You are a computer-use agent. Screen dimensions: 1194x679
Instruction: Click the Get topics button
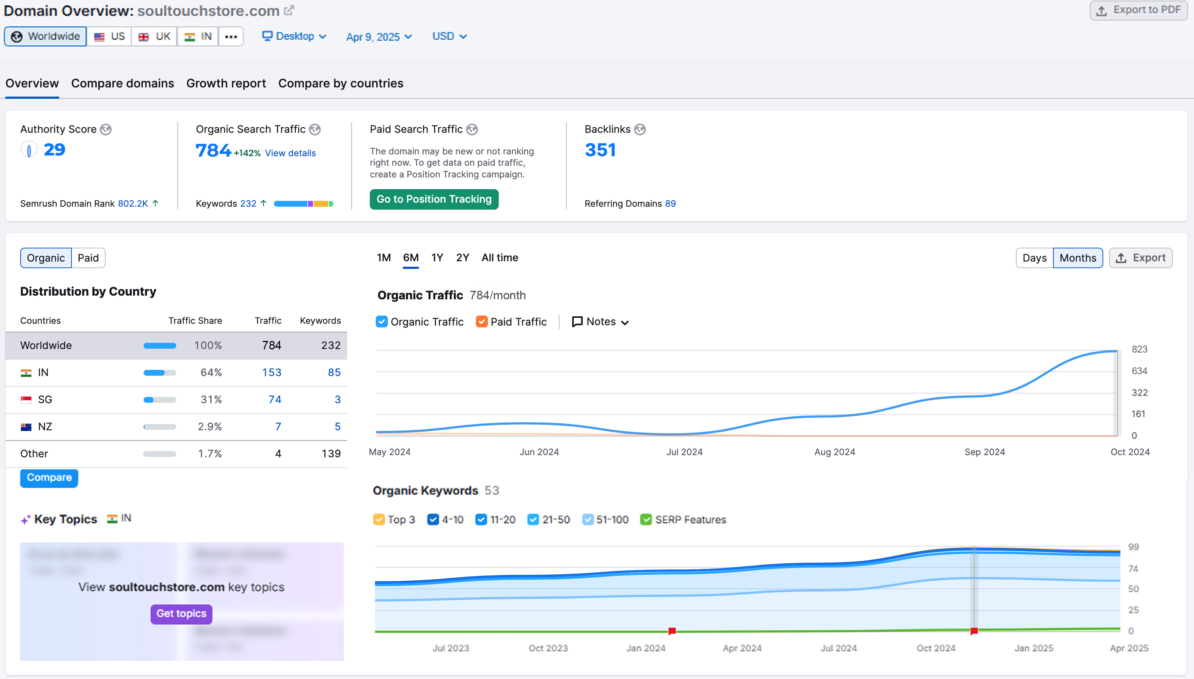pyautogui.click(x=181, y=614)
